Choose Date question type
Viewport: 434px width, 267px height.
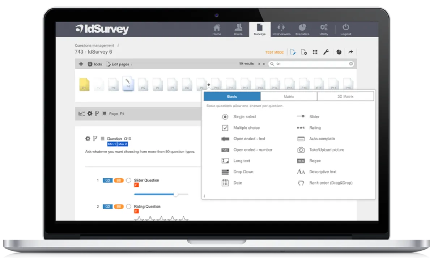click(x=232, y=183)
